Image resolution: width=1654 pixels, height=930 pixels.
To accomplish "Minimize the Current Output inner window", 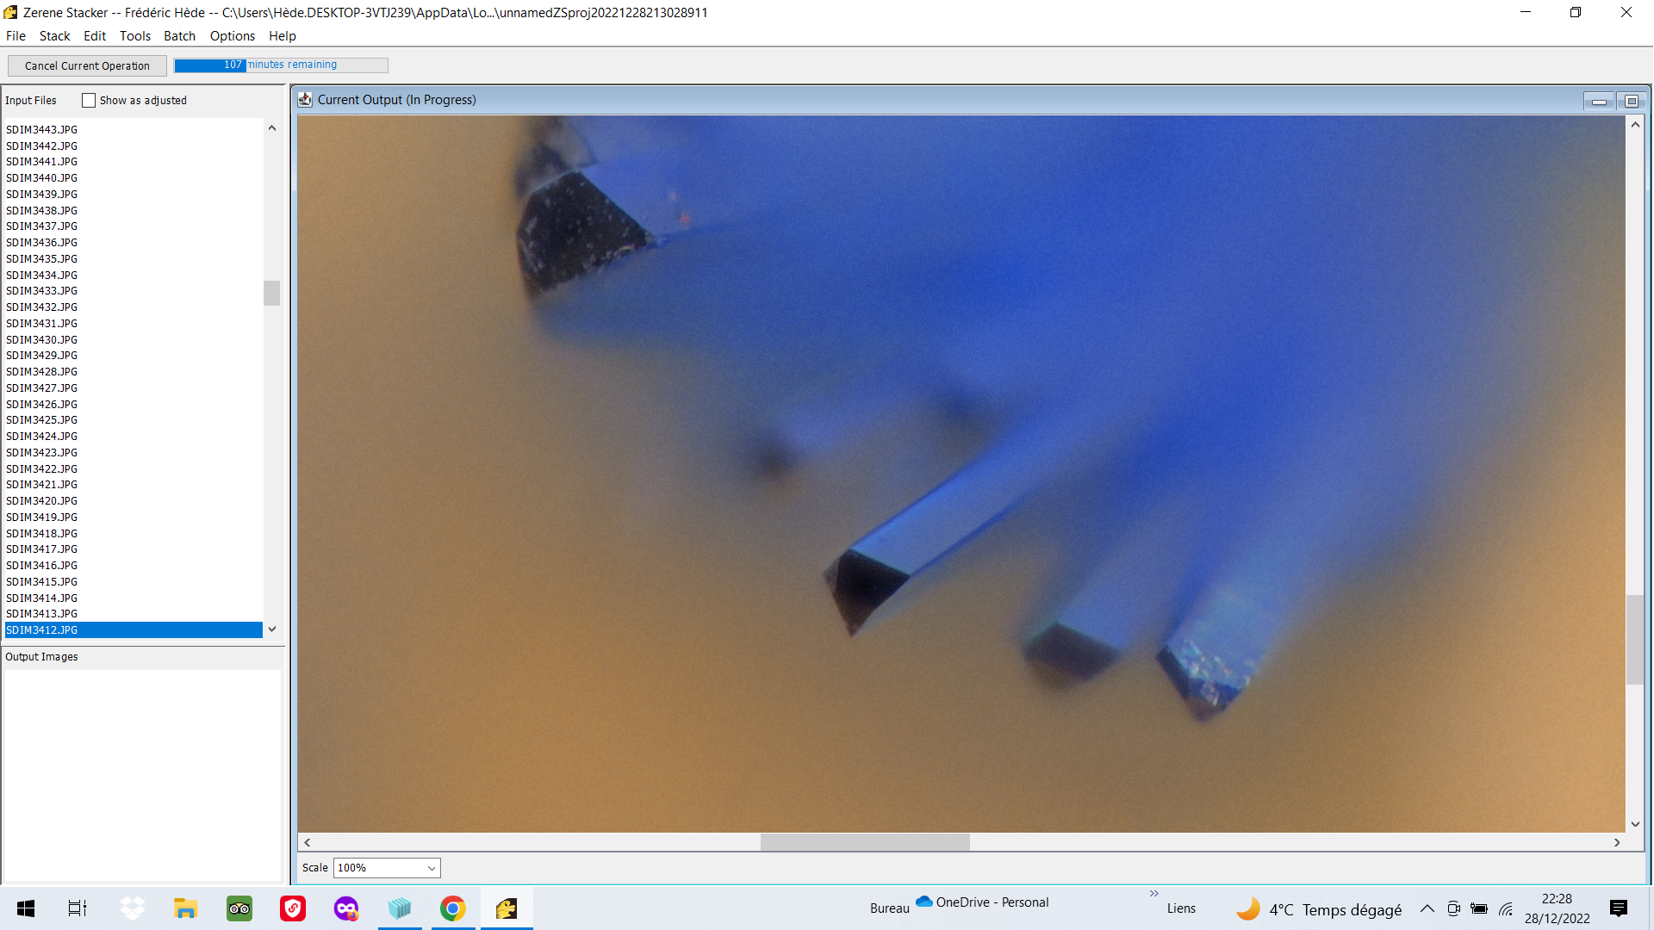I will click(1599, 101).
